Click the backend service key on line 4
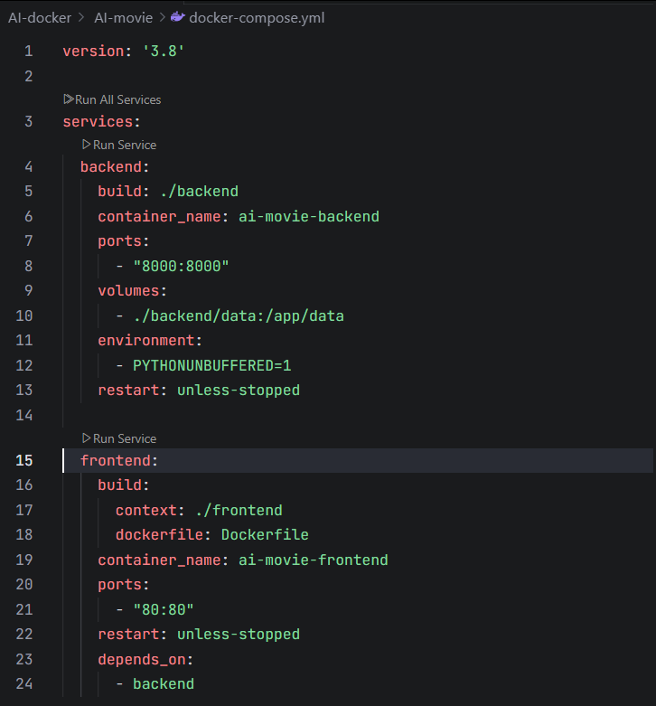The image size is (656, 706). [x=110, y=166]
